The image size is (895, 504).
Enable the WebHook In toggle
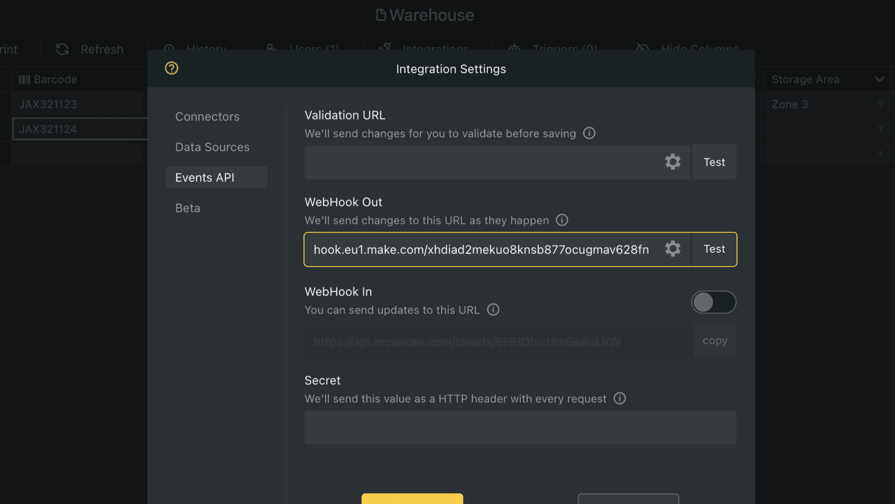pyautogui.click(x=714, y=302)
